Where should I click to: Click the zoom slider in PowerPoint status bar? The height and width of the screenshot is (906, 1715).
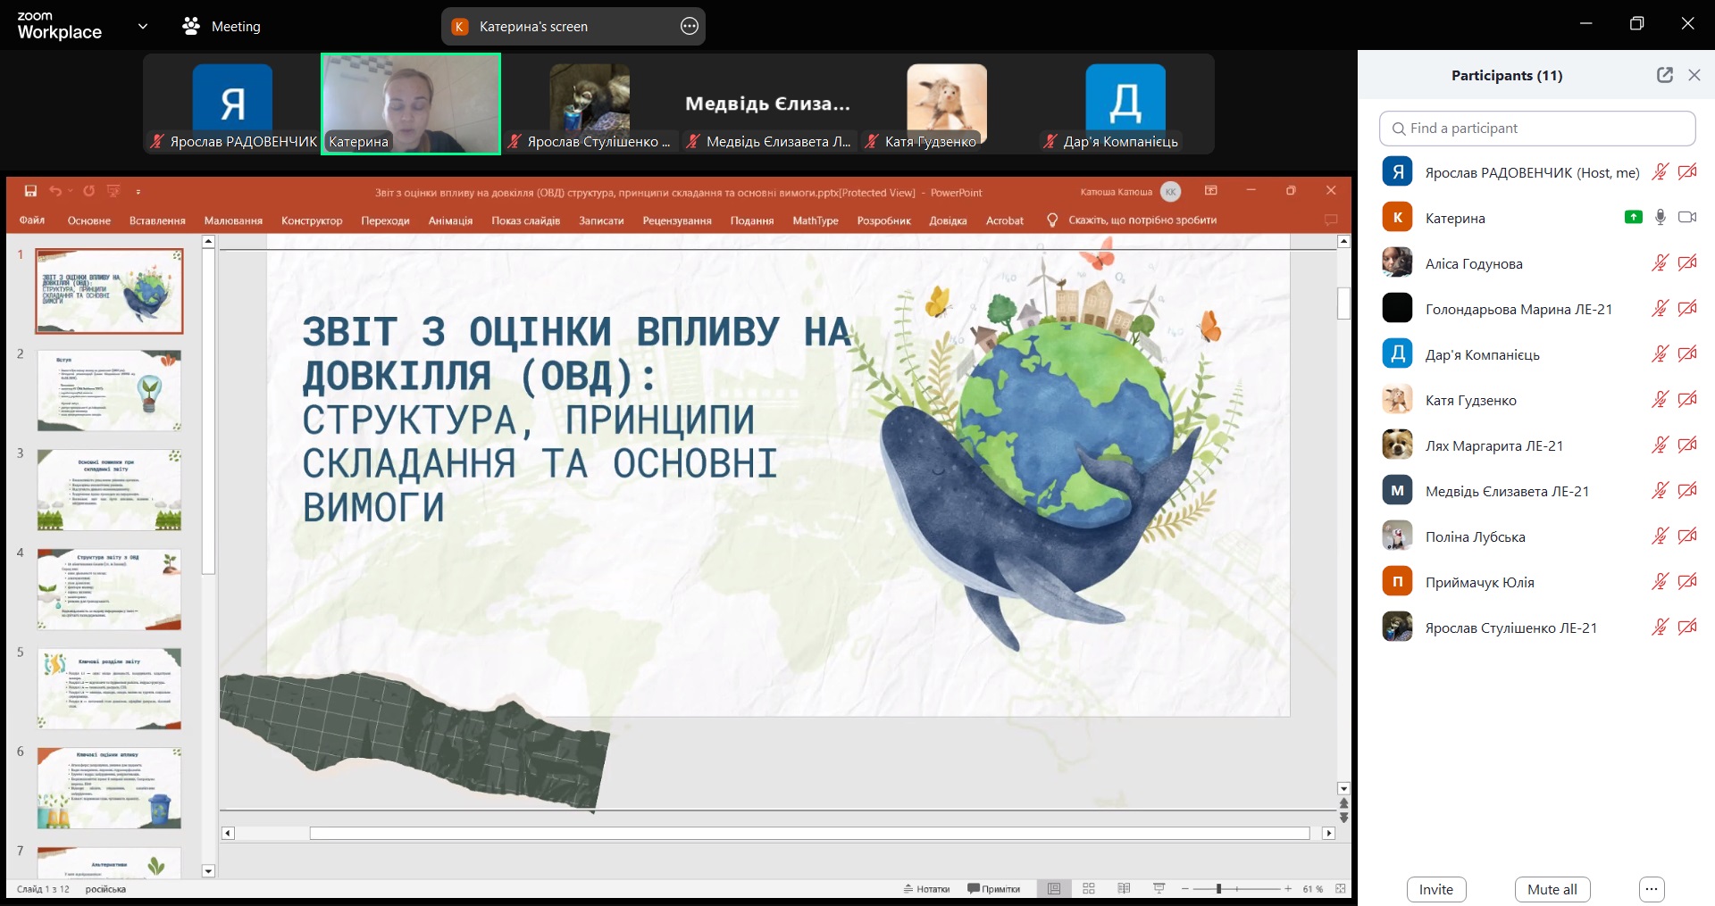pyautogui.click(x=1236, y=889)
